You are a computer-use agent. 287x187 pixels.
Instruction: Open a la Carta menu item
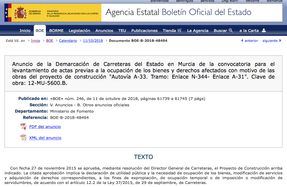pos(249,30)
